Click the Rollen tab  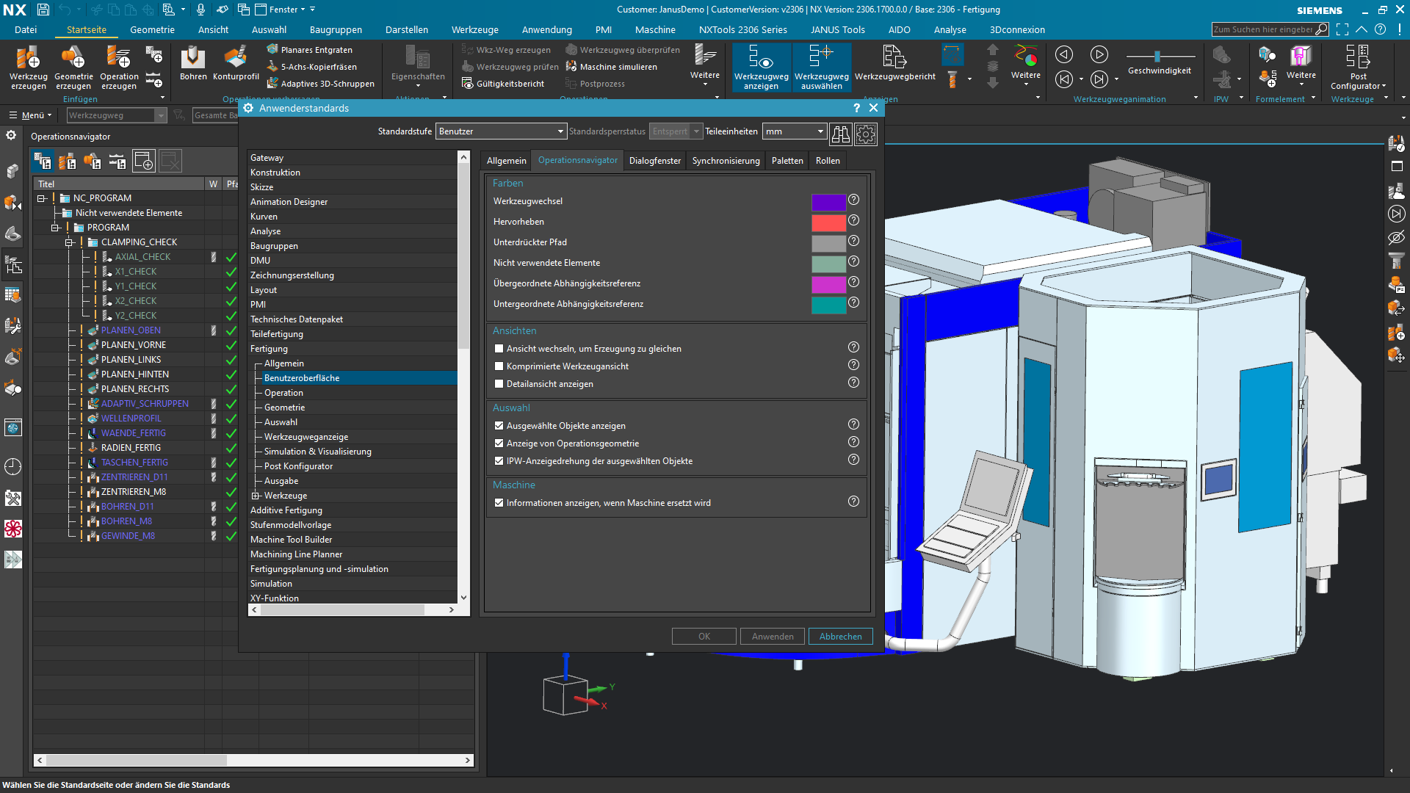pos(828,161)
